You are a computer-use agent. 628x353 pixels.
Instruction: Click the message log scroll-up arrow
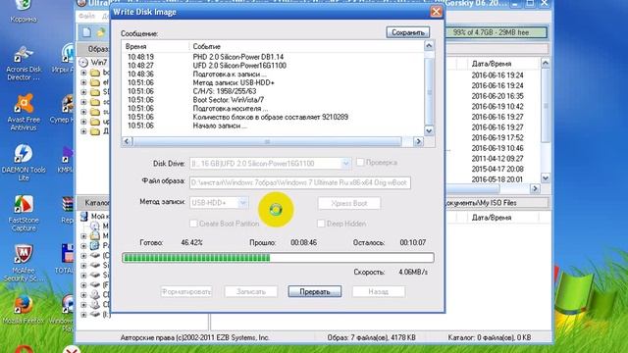click(429, 45)
